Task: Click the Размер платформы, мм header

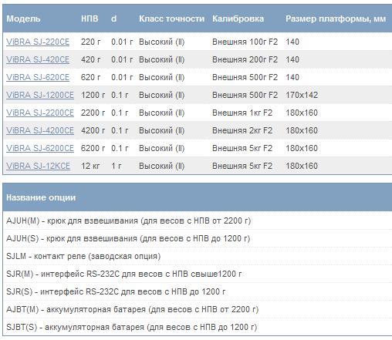Action: click(336, 19)
